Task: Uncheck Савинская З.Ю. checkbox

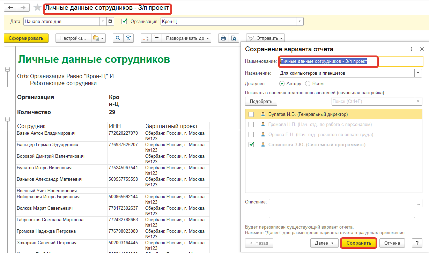Action: (251, 144)
